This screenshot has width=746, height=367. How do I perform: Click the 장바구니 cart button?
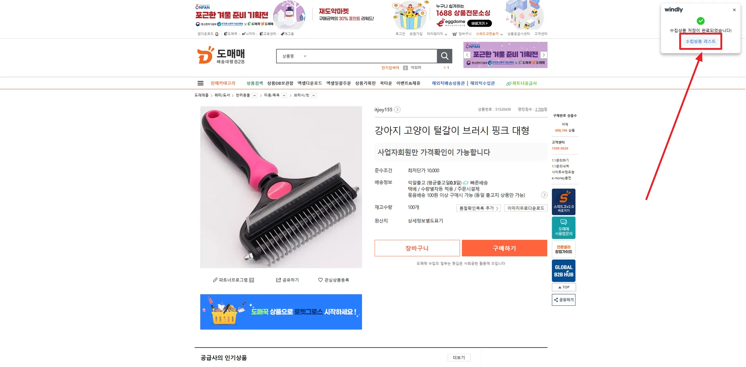coord(417,248)
